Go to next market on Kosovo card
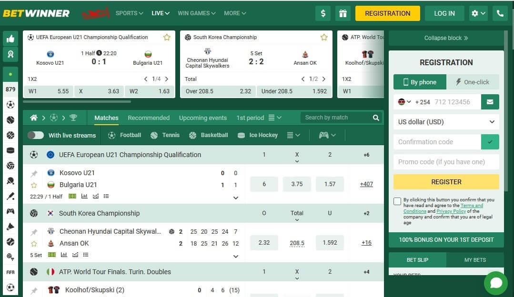This screenshot has height=297, width=514. 167,79
